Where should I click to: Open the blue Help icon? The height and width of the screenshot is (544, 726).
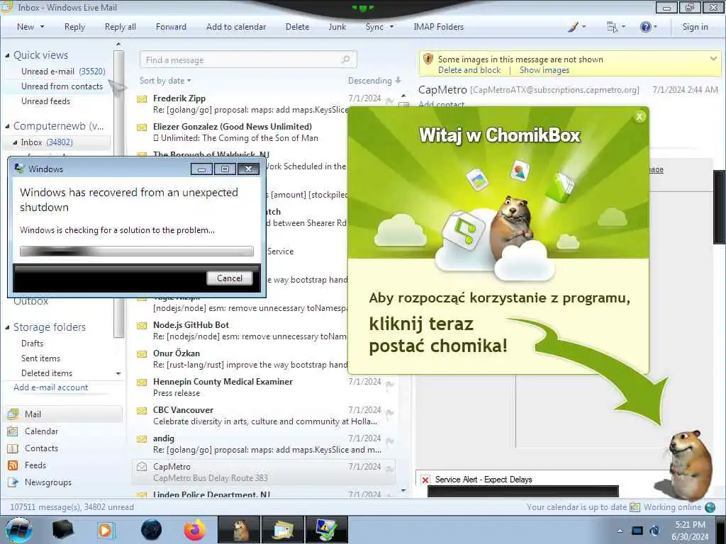tap(645, 27)
